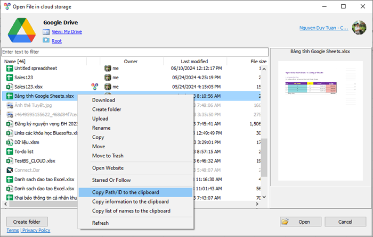Open the View: My Drive link
Screen dimensions: 373x237
click(67, 31)
